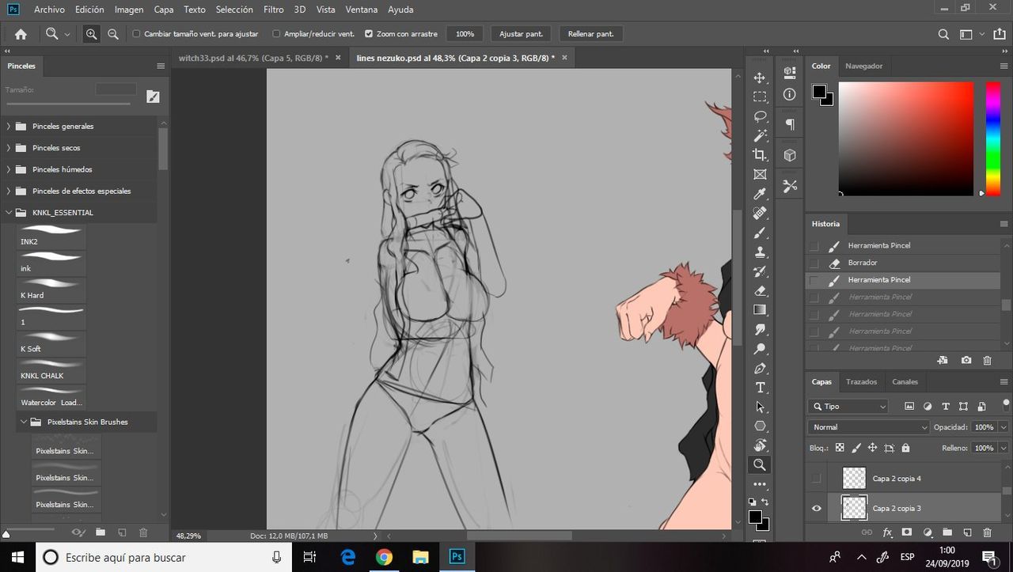Viewport: 1013px width, 572px height.
Task: Toggle lock transparent pixels in Bloq.
Action: pos(840,448)
